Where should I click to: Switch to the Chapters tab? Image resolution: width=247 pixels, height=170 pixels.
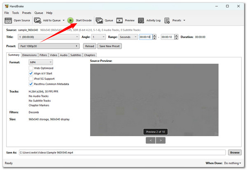tap(90, 55)
